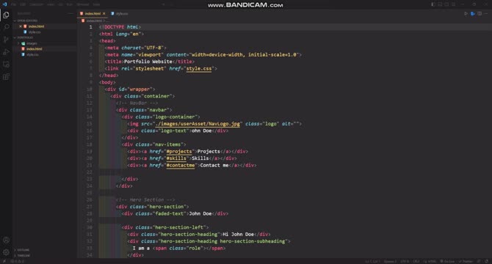Click the Split Editor Right icon

(480, 13)
